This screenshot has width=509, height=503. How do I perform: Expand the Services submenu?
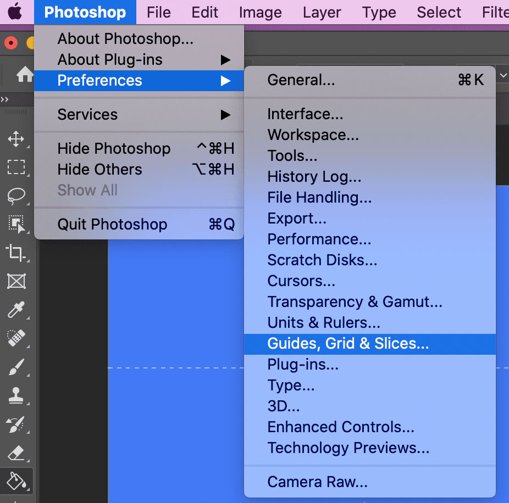point(87,114)
